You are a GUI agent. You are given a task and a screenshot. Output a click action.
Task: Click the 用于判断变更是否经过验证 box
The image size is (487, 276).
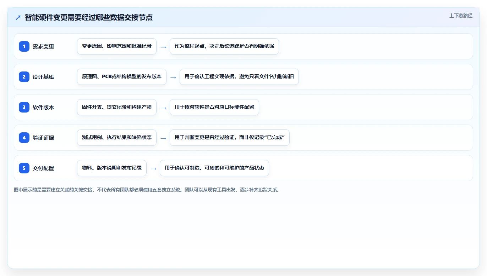[x=230, y=138]
